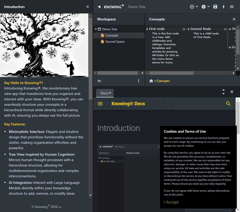Accept the cookies and terms
Screen dimensions: 240x212
(x=171, y=202)
